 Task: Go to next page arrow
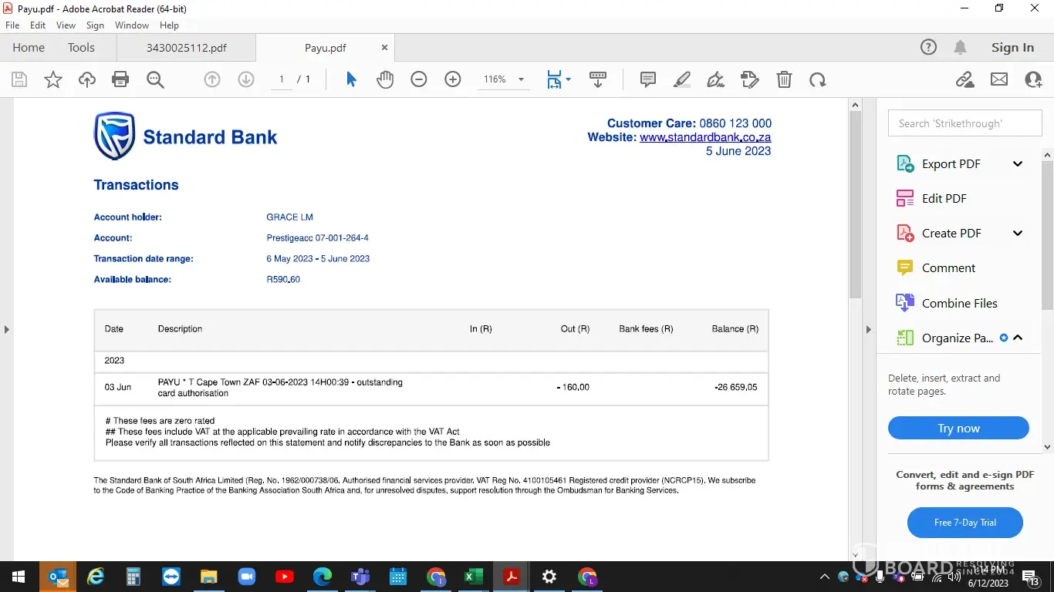coord(246,79)
